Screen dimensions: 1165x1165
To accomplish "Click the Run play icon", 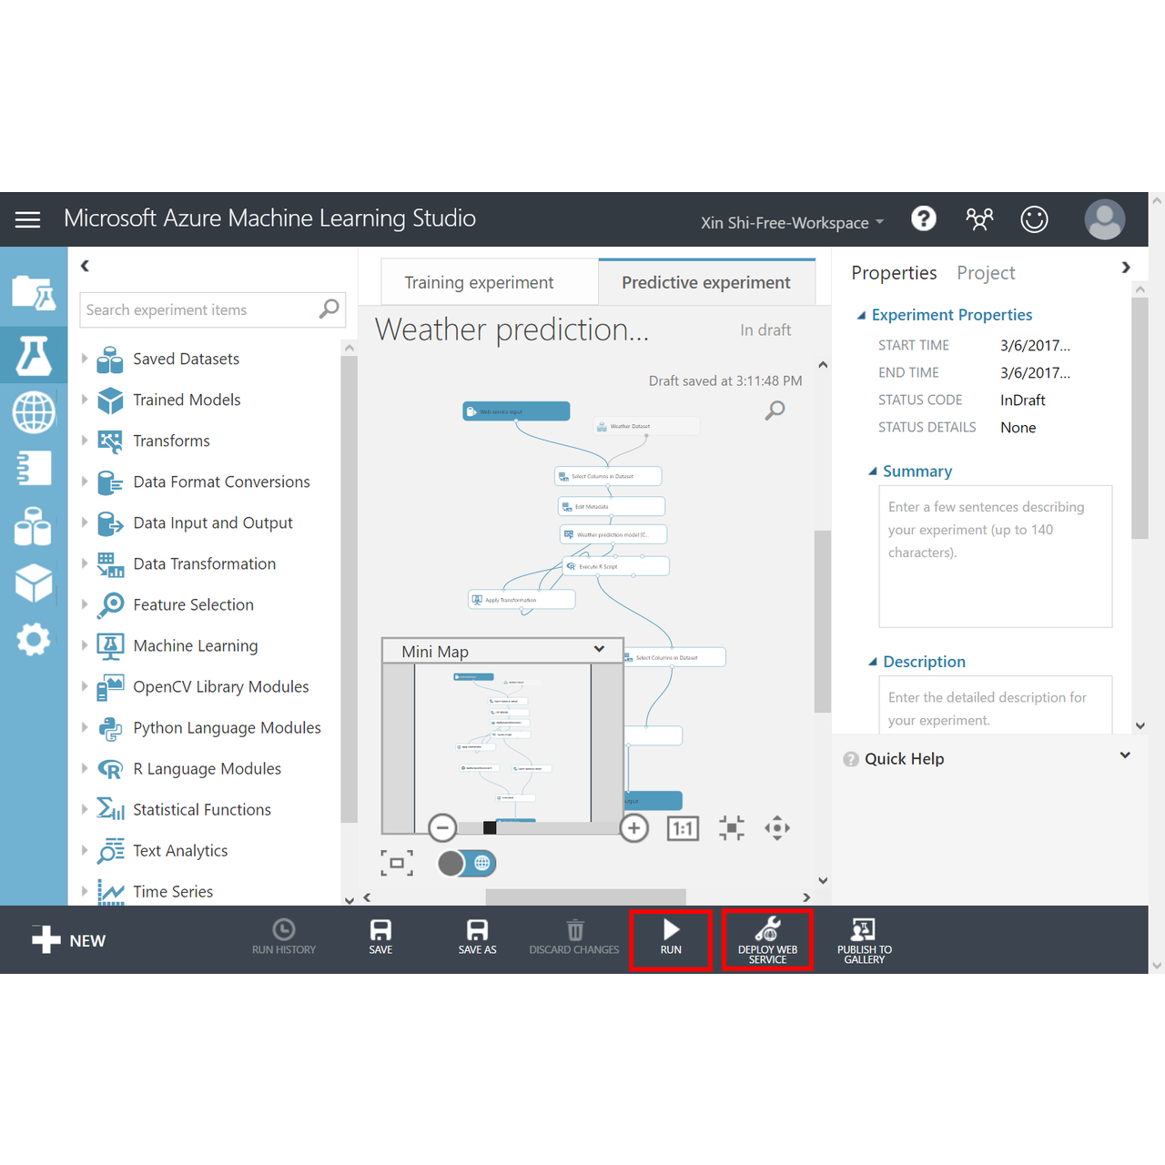I will (x=671, y=929).
